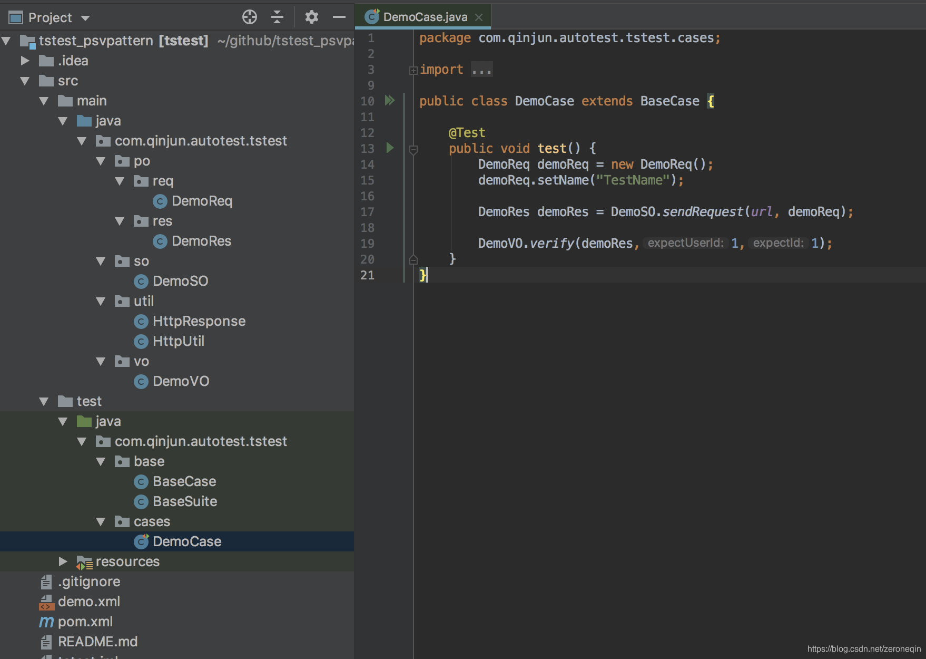
Task: Click line number 17 in gutter
Action: [368, 211]
